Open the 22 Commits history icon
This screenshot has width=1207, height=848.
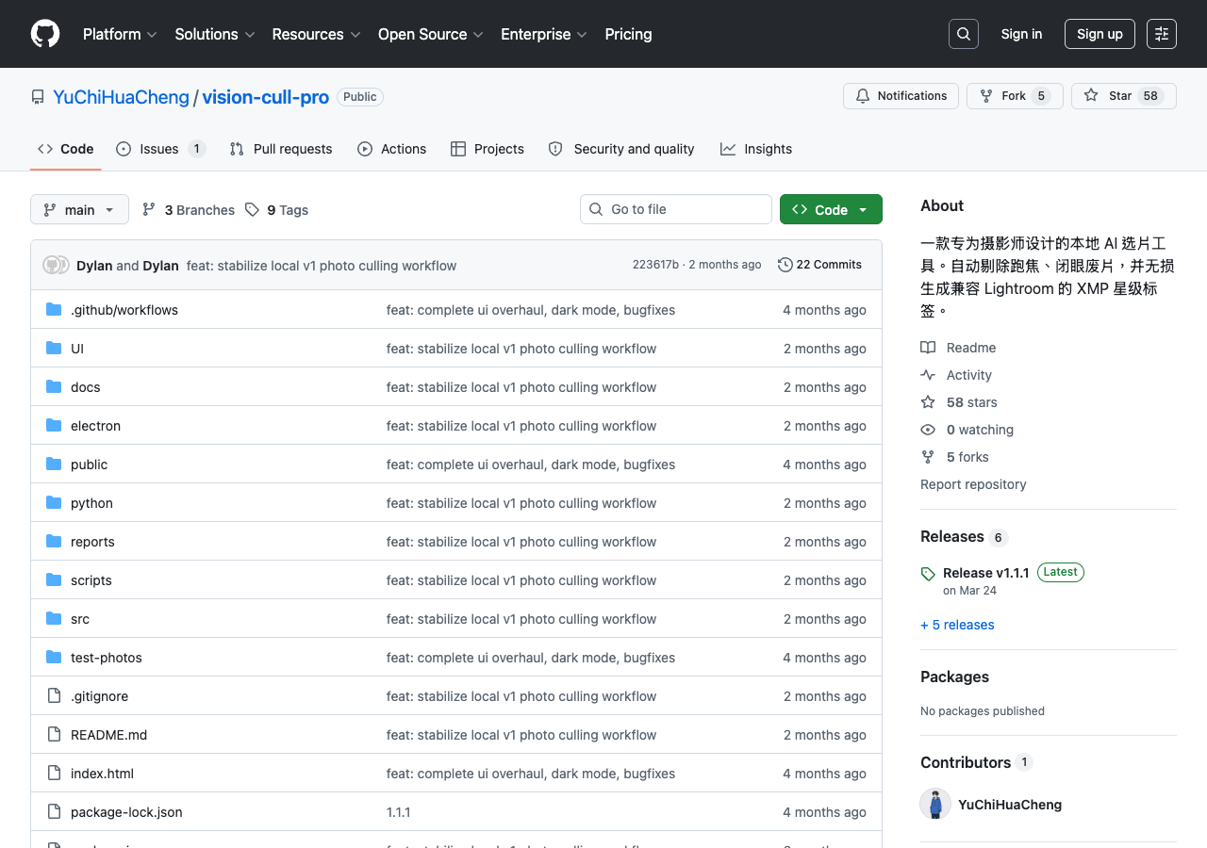[785, 265]
